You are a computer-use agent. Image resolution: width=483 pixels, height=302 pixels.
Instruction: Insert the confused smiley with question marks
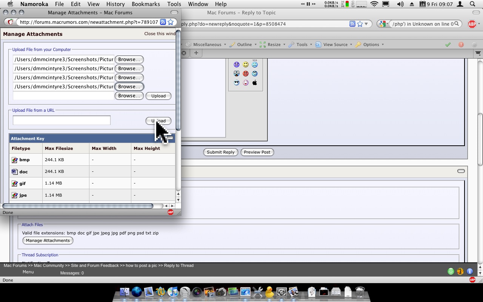click(255, 63)
